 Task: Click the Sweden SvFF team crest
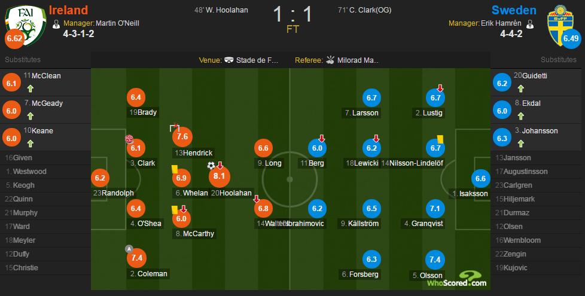560,25
